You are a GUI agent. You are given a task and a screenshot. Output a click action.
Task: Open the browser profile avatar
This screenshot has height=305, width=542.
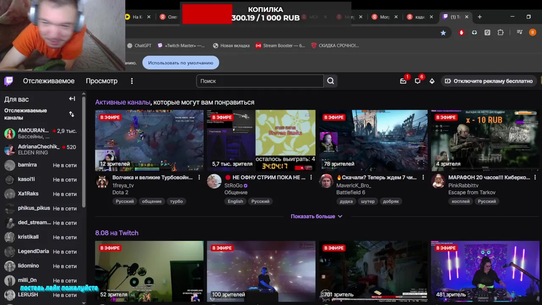pyautogui.click(x=533, y=33)
